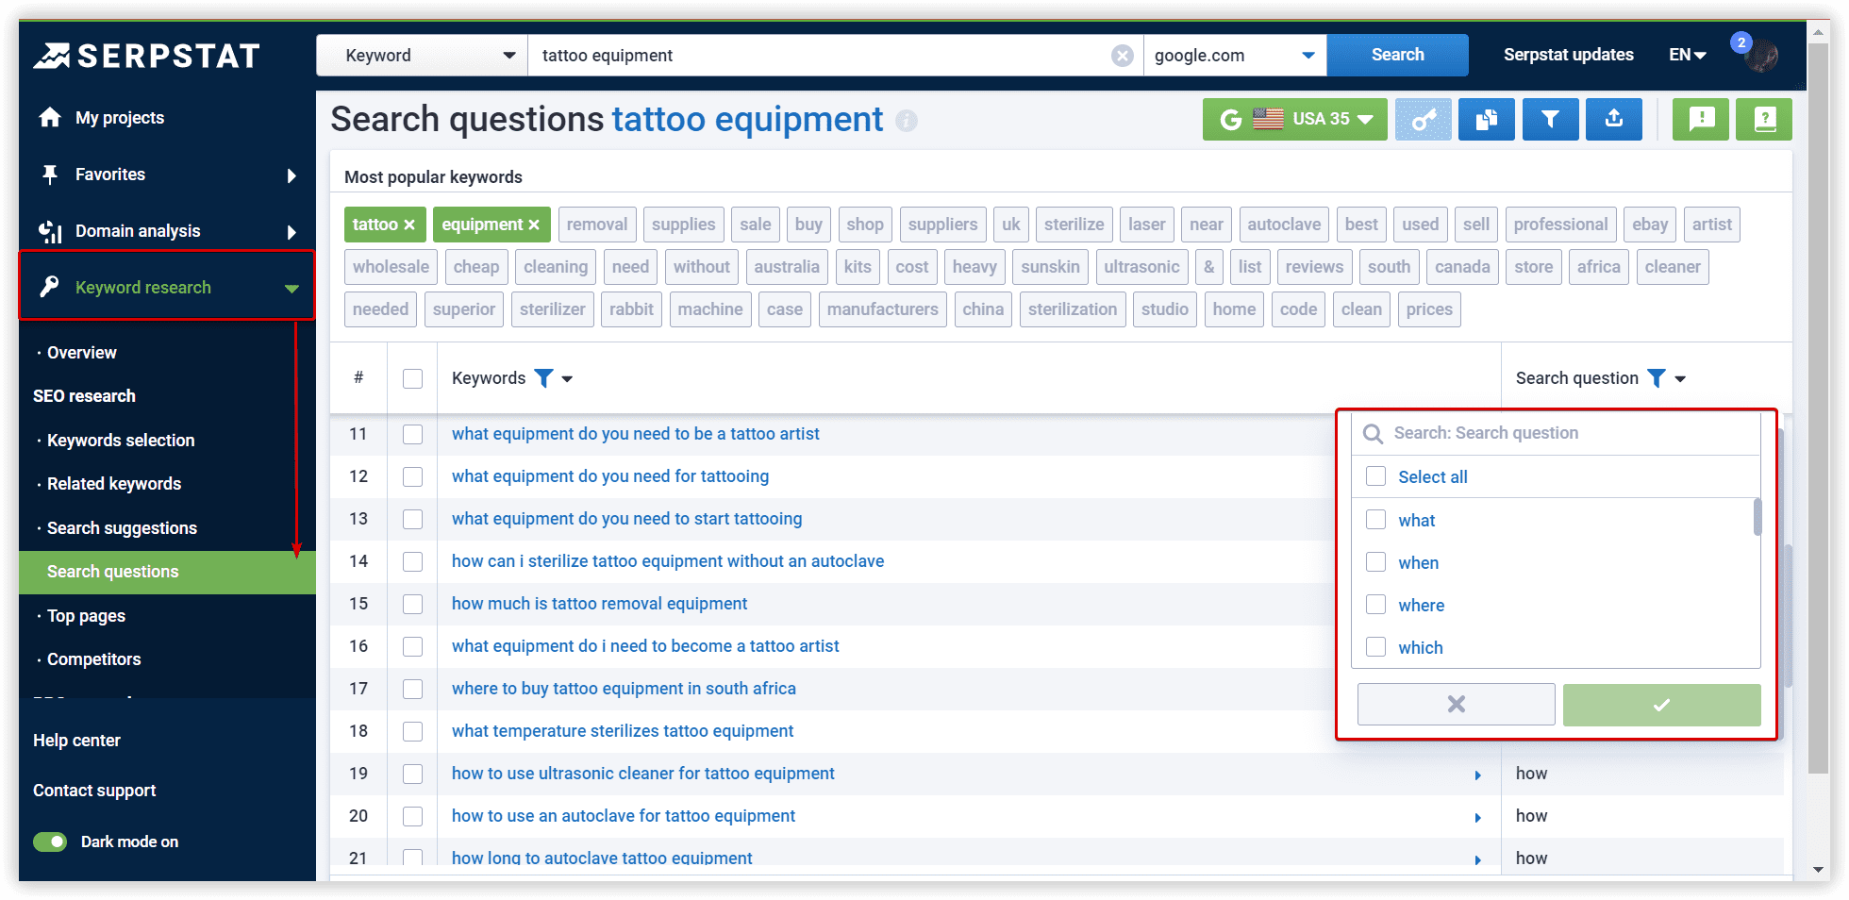Expand the Favorites sidebar submenu

(x=292, y=175)
